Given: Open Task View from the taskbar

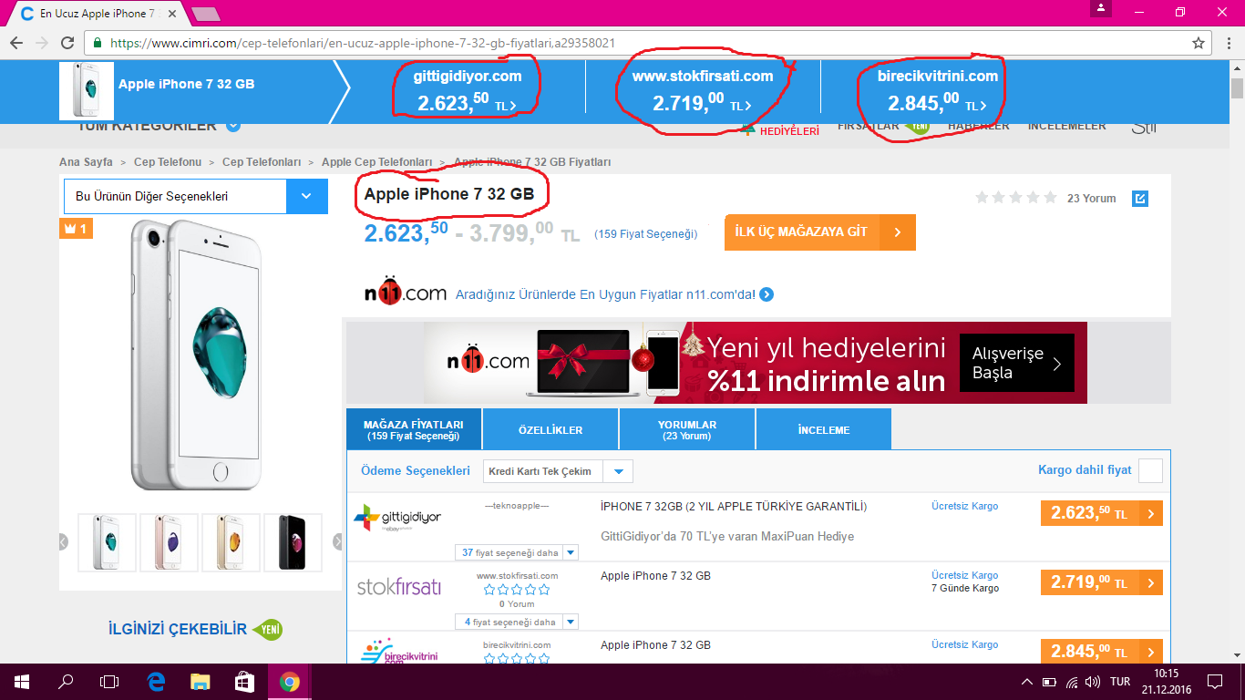Looking at the screenshot, I should (x=109, y=682).
